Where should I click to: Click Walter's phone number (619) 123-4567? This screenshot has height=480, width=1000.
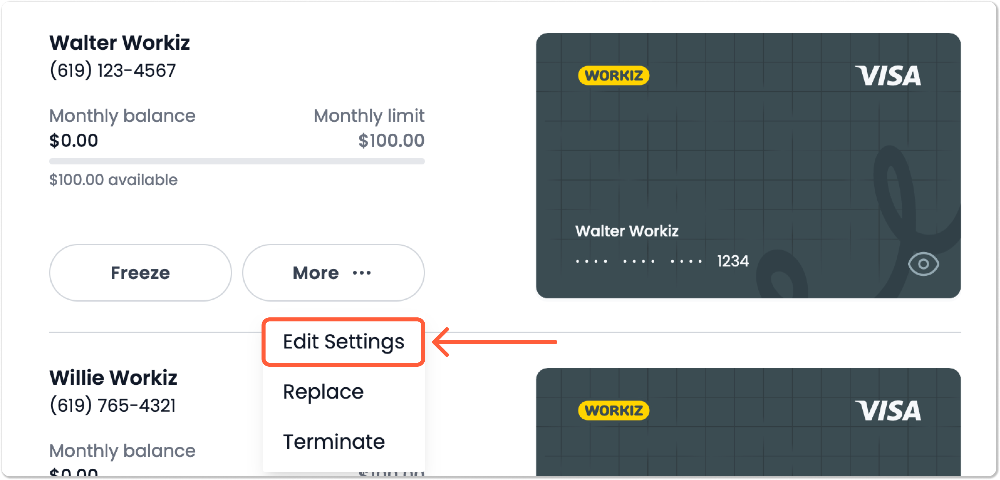click(113, 71)
